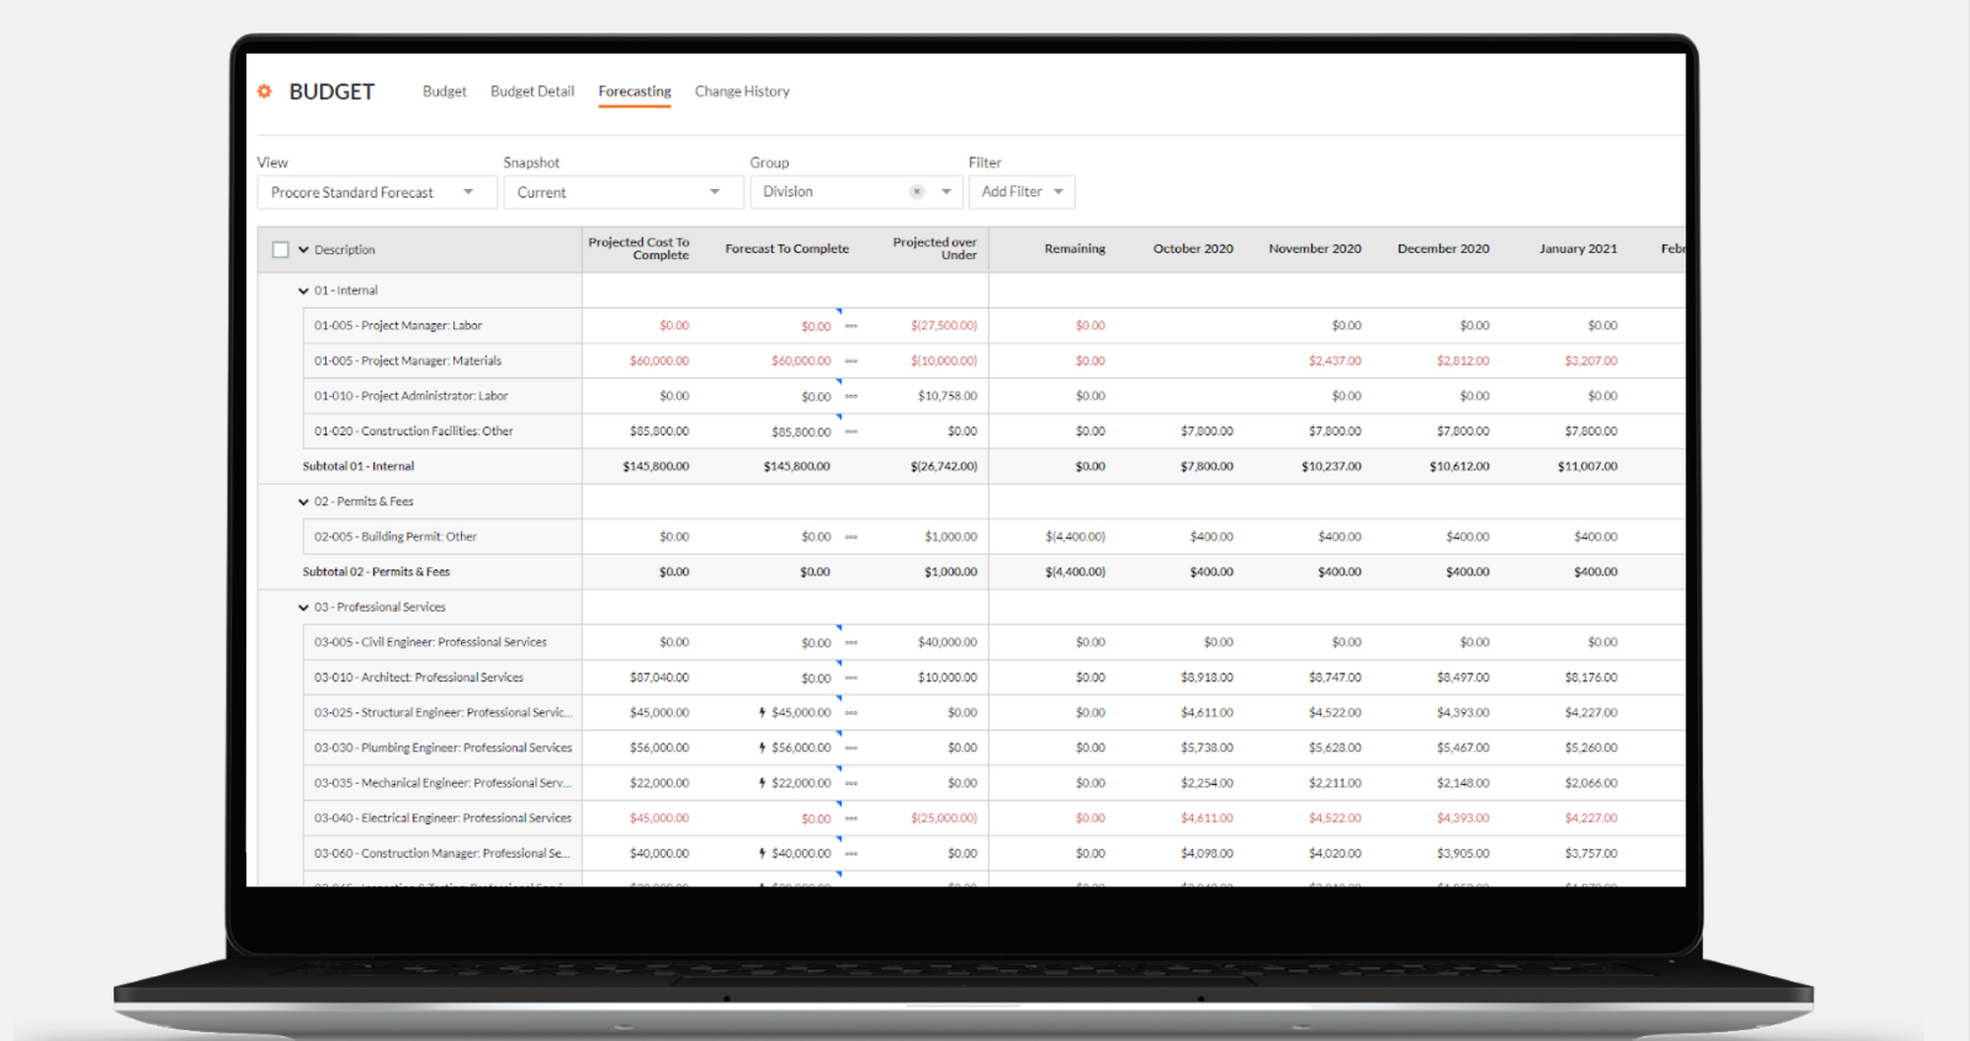Screen dimensions: 1970x1041
Task: Open the ellipsis menu for Construction Facilities: Other
Action: 851,432
